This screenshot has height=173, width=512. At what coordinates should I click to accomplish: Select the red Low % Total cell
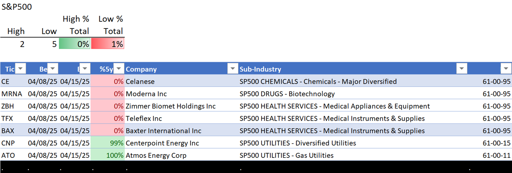[108, 44]
